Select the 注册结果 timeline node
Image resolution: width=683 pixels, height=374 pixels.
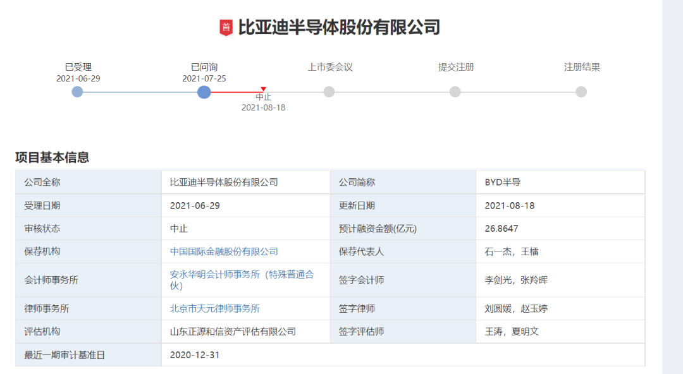pyautogui.click(x=581, y=92)
